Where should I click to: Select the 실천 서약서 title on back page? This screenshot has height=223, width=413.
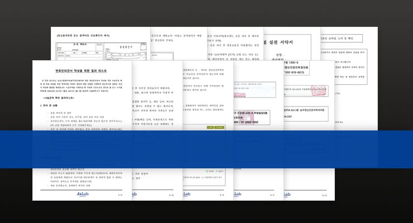(x=281, y=42)
